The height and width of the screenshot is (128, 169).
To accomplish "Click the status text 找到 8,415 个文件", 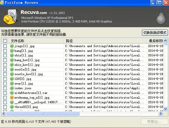I will point(31,122).
